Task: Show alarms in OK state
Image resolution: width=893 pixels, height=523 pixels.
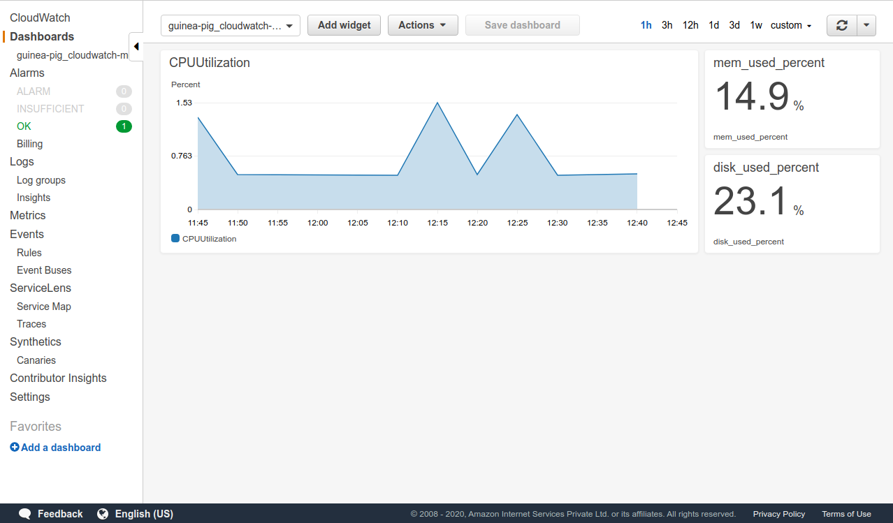Action: click(x=24, y=126)
